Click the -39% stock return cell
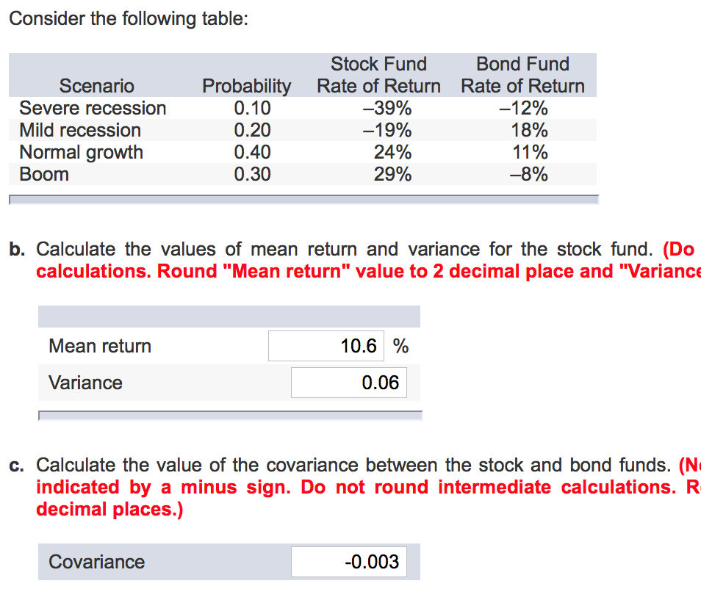Screen dimensions: 701x589 click(x=387, y=108)
